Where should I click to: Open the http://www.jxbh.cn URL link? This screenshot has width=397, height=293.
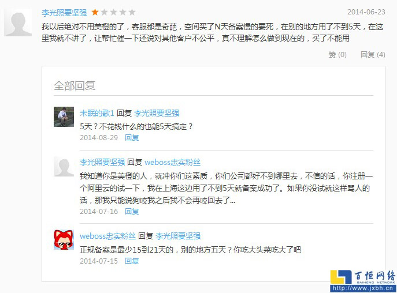363,288
